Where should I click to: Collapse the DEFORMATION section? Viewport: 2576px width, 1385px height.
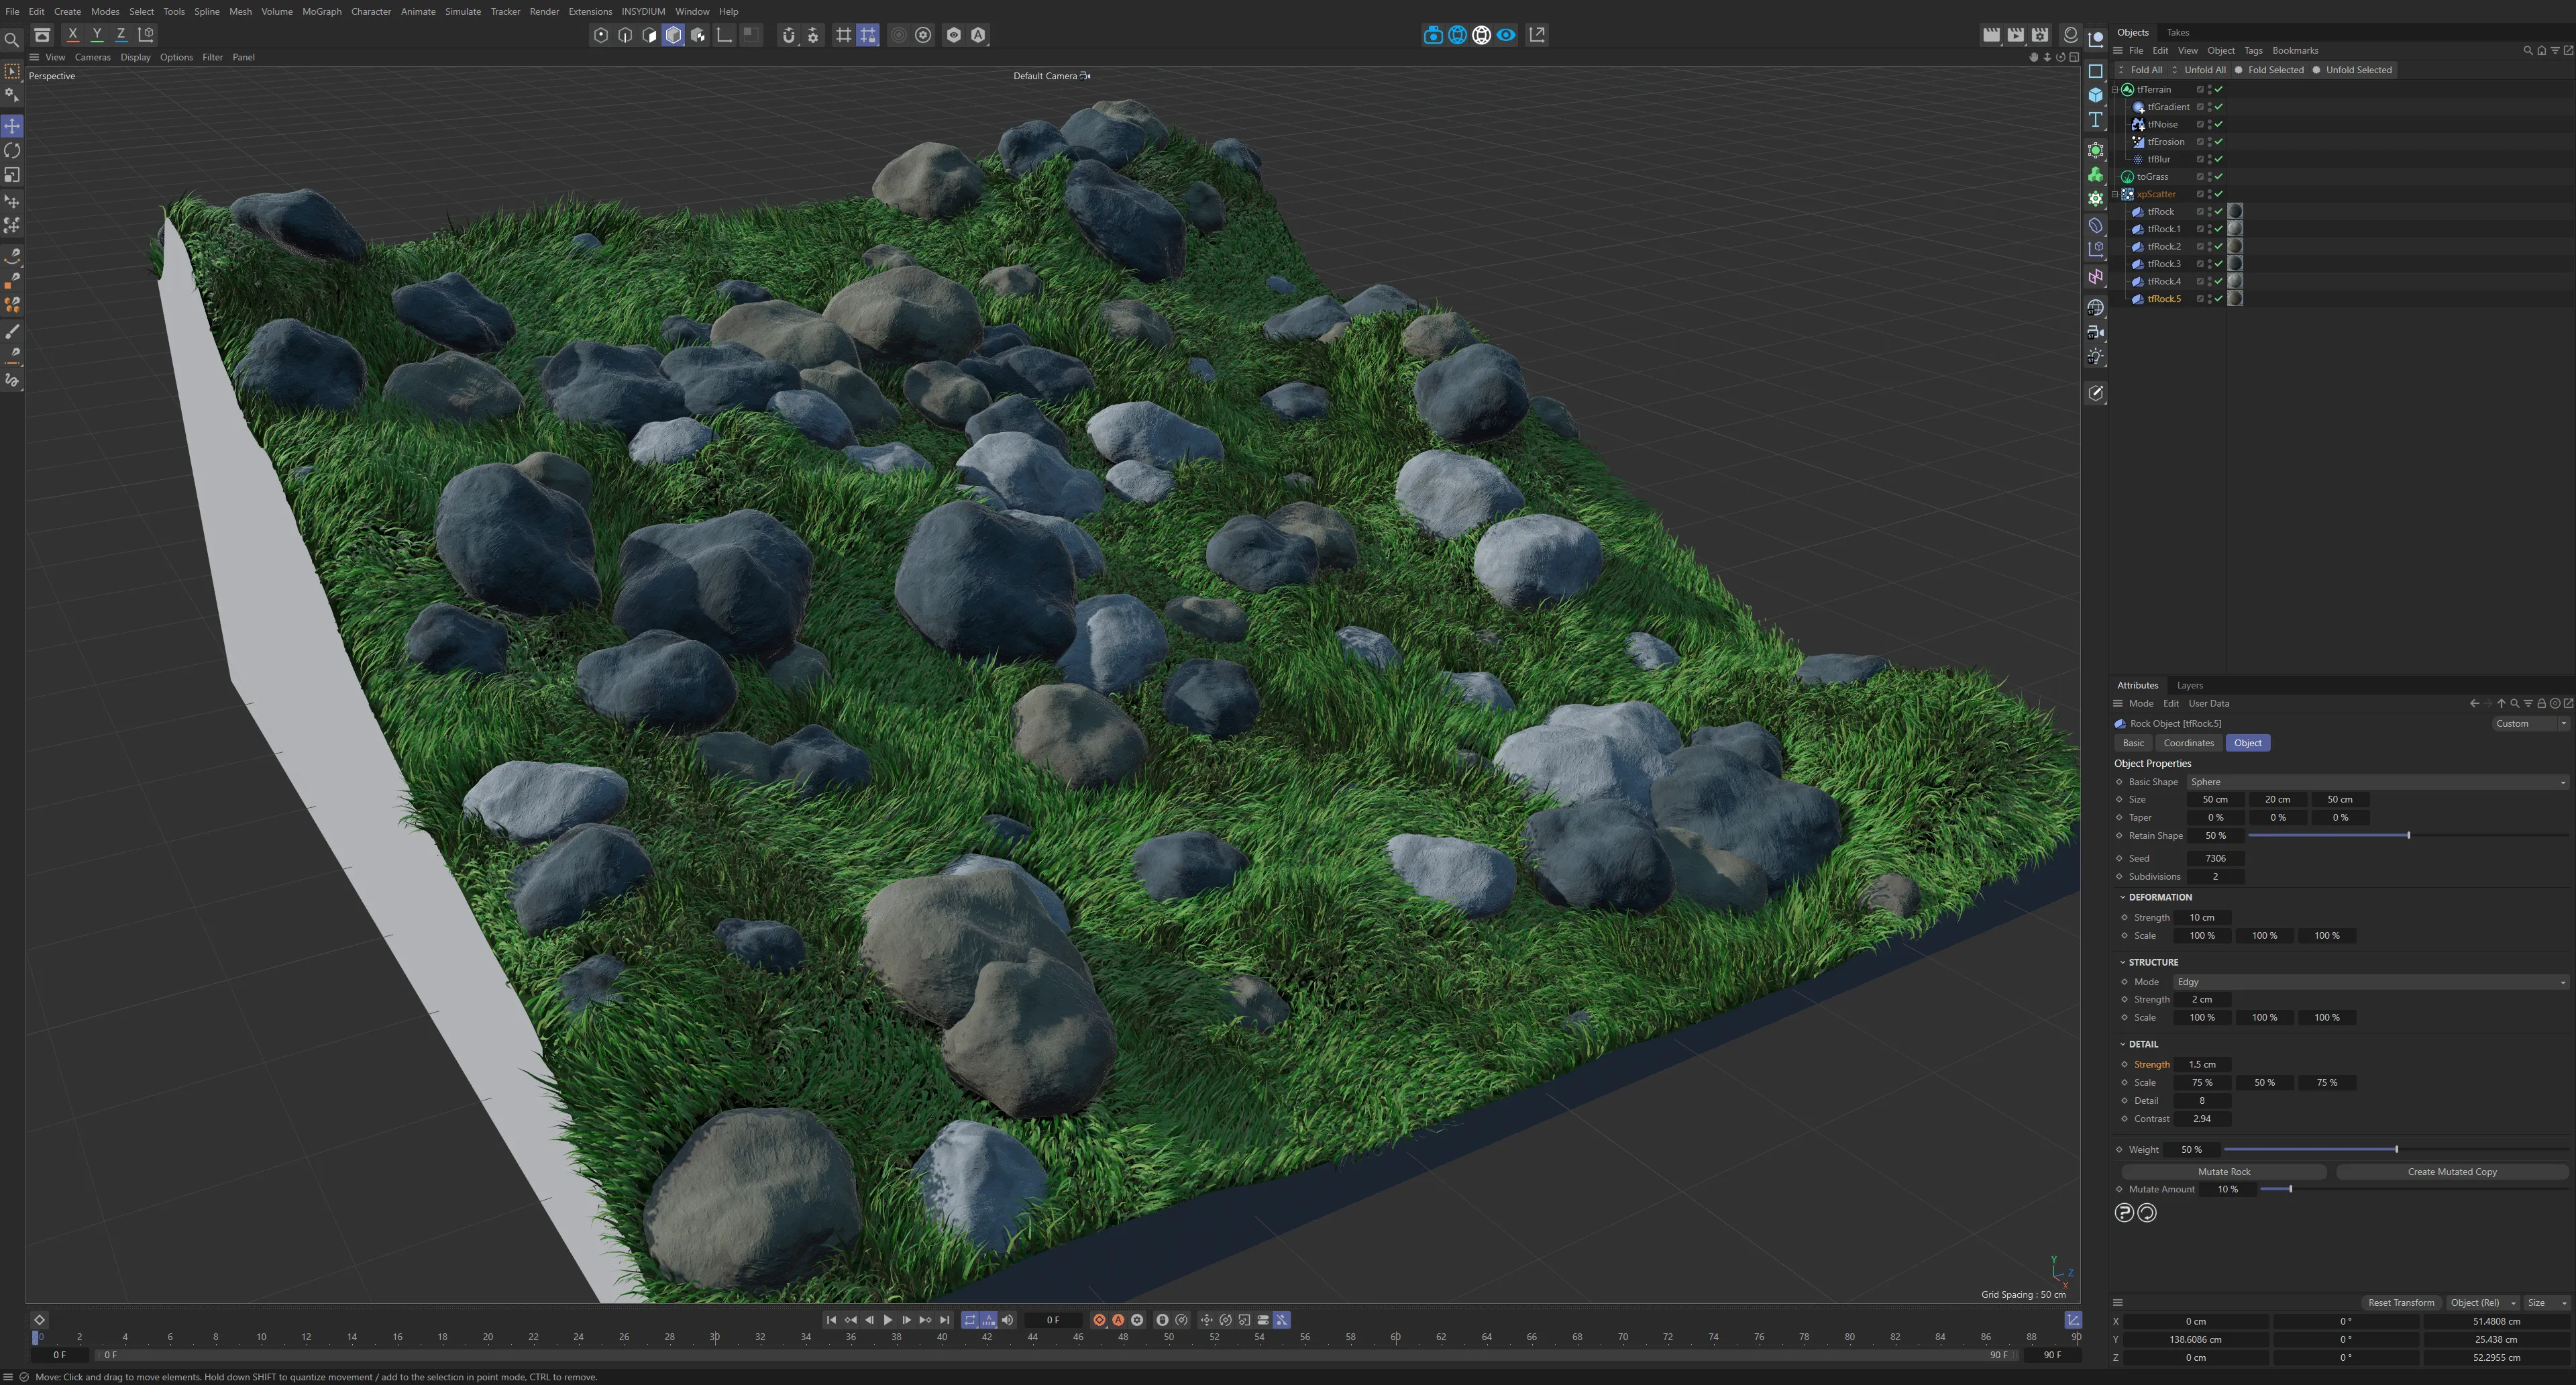click(2122, 897)
